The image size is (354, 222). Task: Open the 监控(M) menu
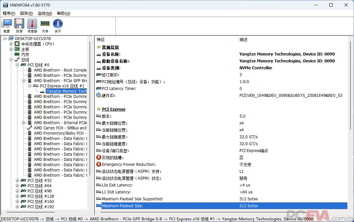(x=45, y=13)
